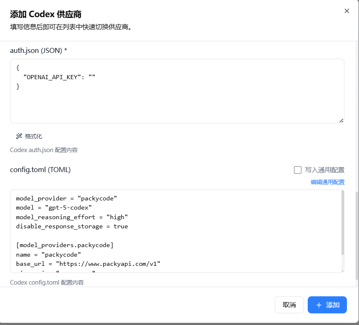Viewport: 359px width, 325px height.
Task: Click the 格式化 format button
Action: (29, 136)
